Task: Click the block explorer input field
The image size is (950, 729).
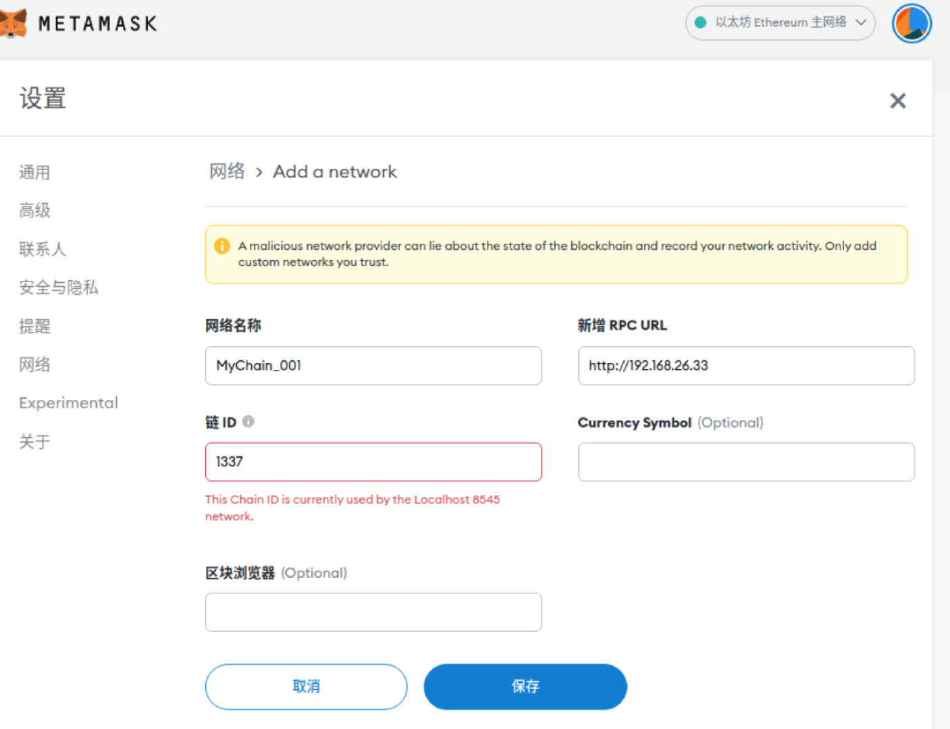Action: pos(373,612)
